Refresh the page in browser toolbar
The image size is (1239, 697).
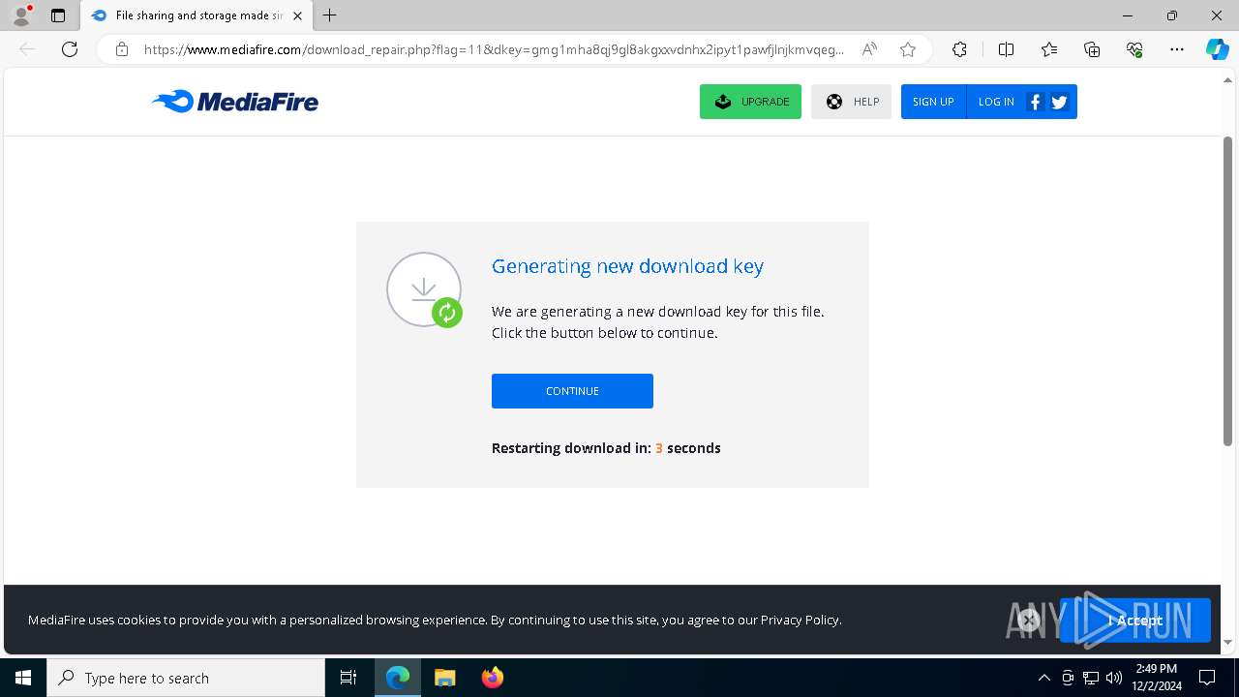[70, 49]
